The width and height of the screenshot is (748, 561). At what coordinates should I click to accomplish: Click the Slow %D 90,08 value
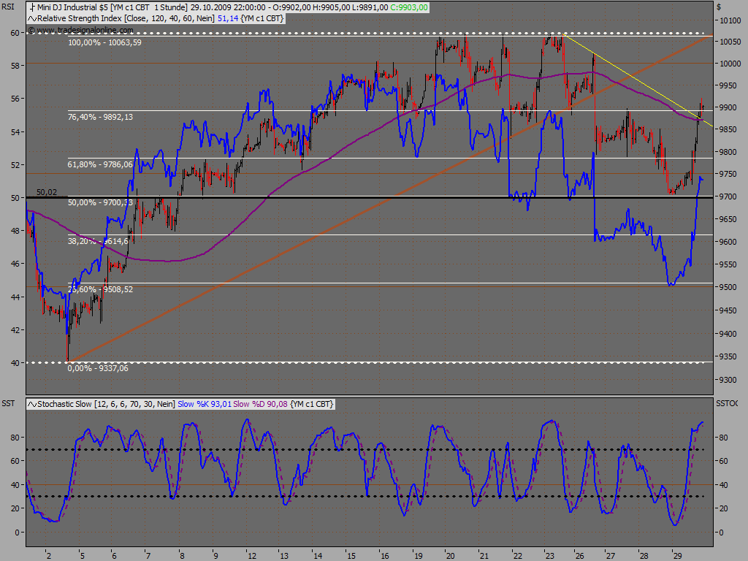tap(261, 404)
